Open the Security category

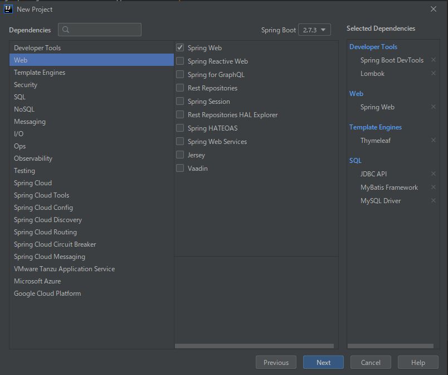tap(91, 85)
